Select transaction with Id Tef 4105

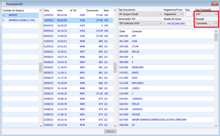pyautogui.click(x=78, y=25)
